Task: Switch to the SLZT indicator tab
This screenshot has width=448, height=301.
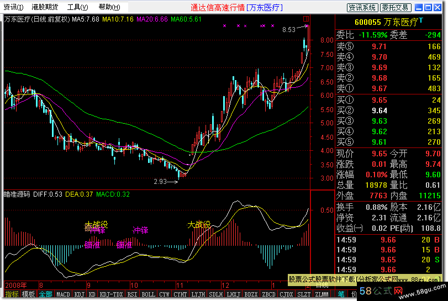Action: pyautogui.click(x=304, y=294)
